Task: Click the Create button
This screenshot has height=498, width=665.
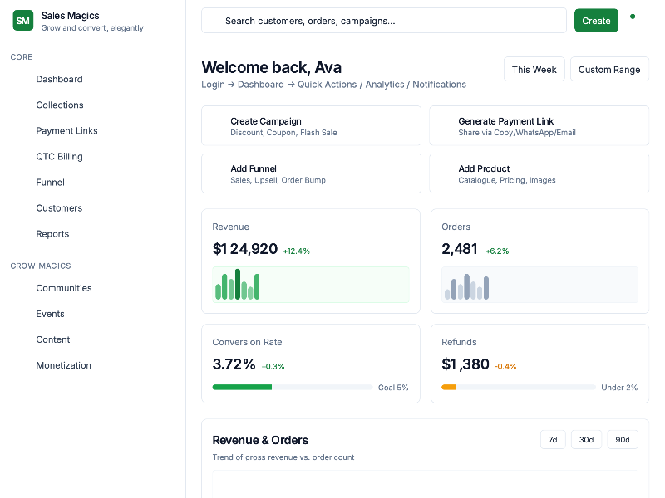Action: click(x=596, y=20)
